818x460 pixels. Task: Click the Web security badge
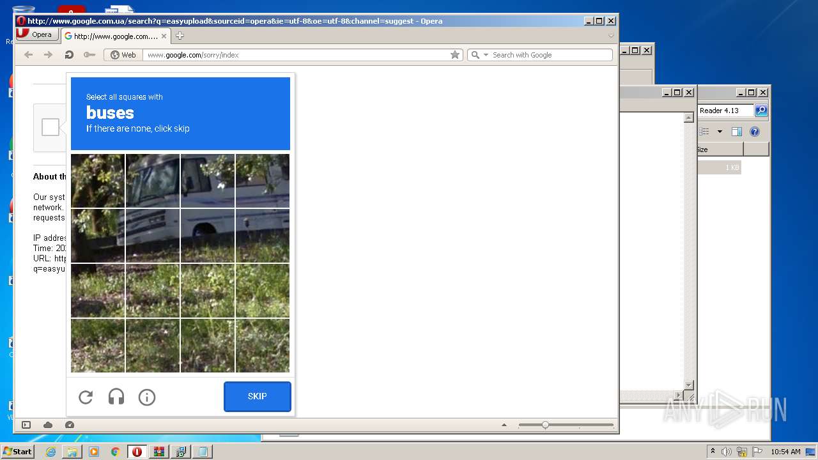pyautogui.click(x=123, y=55)
